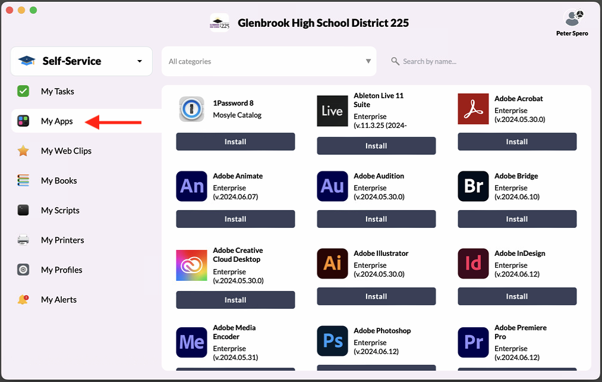Viewport: 602px width, 382px height.
Task: Click the Adobe Illustrator title text
Action: (x=381, y=253)
